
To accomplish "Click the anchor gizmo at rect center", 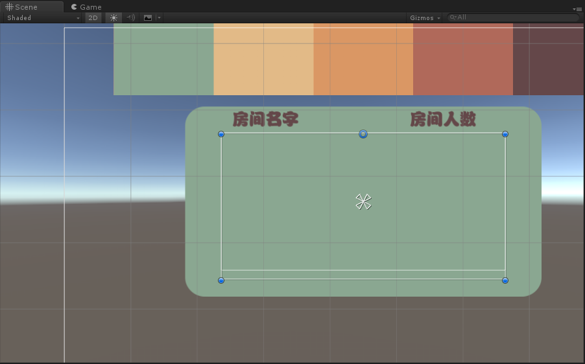I will pyautogui.click(x=363, y=201).
